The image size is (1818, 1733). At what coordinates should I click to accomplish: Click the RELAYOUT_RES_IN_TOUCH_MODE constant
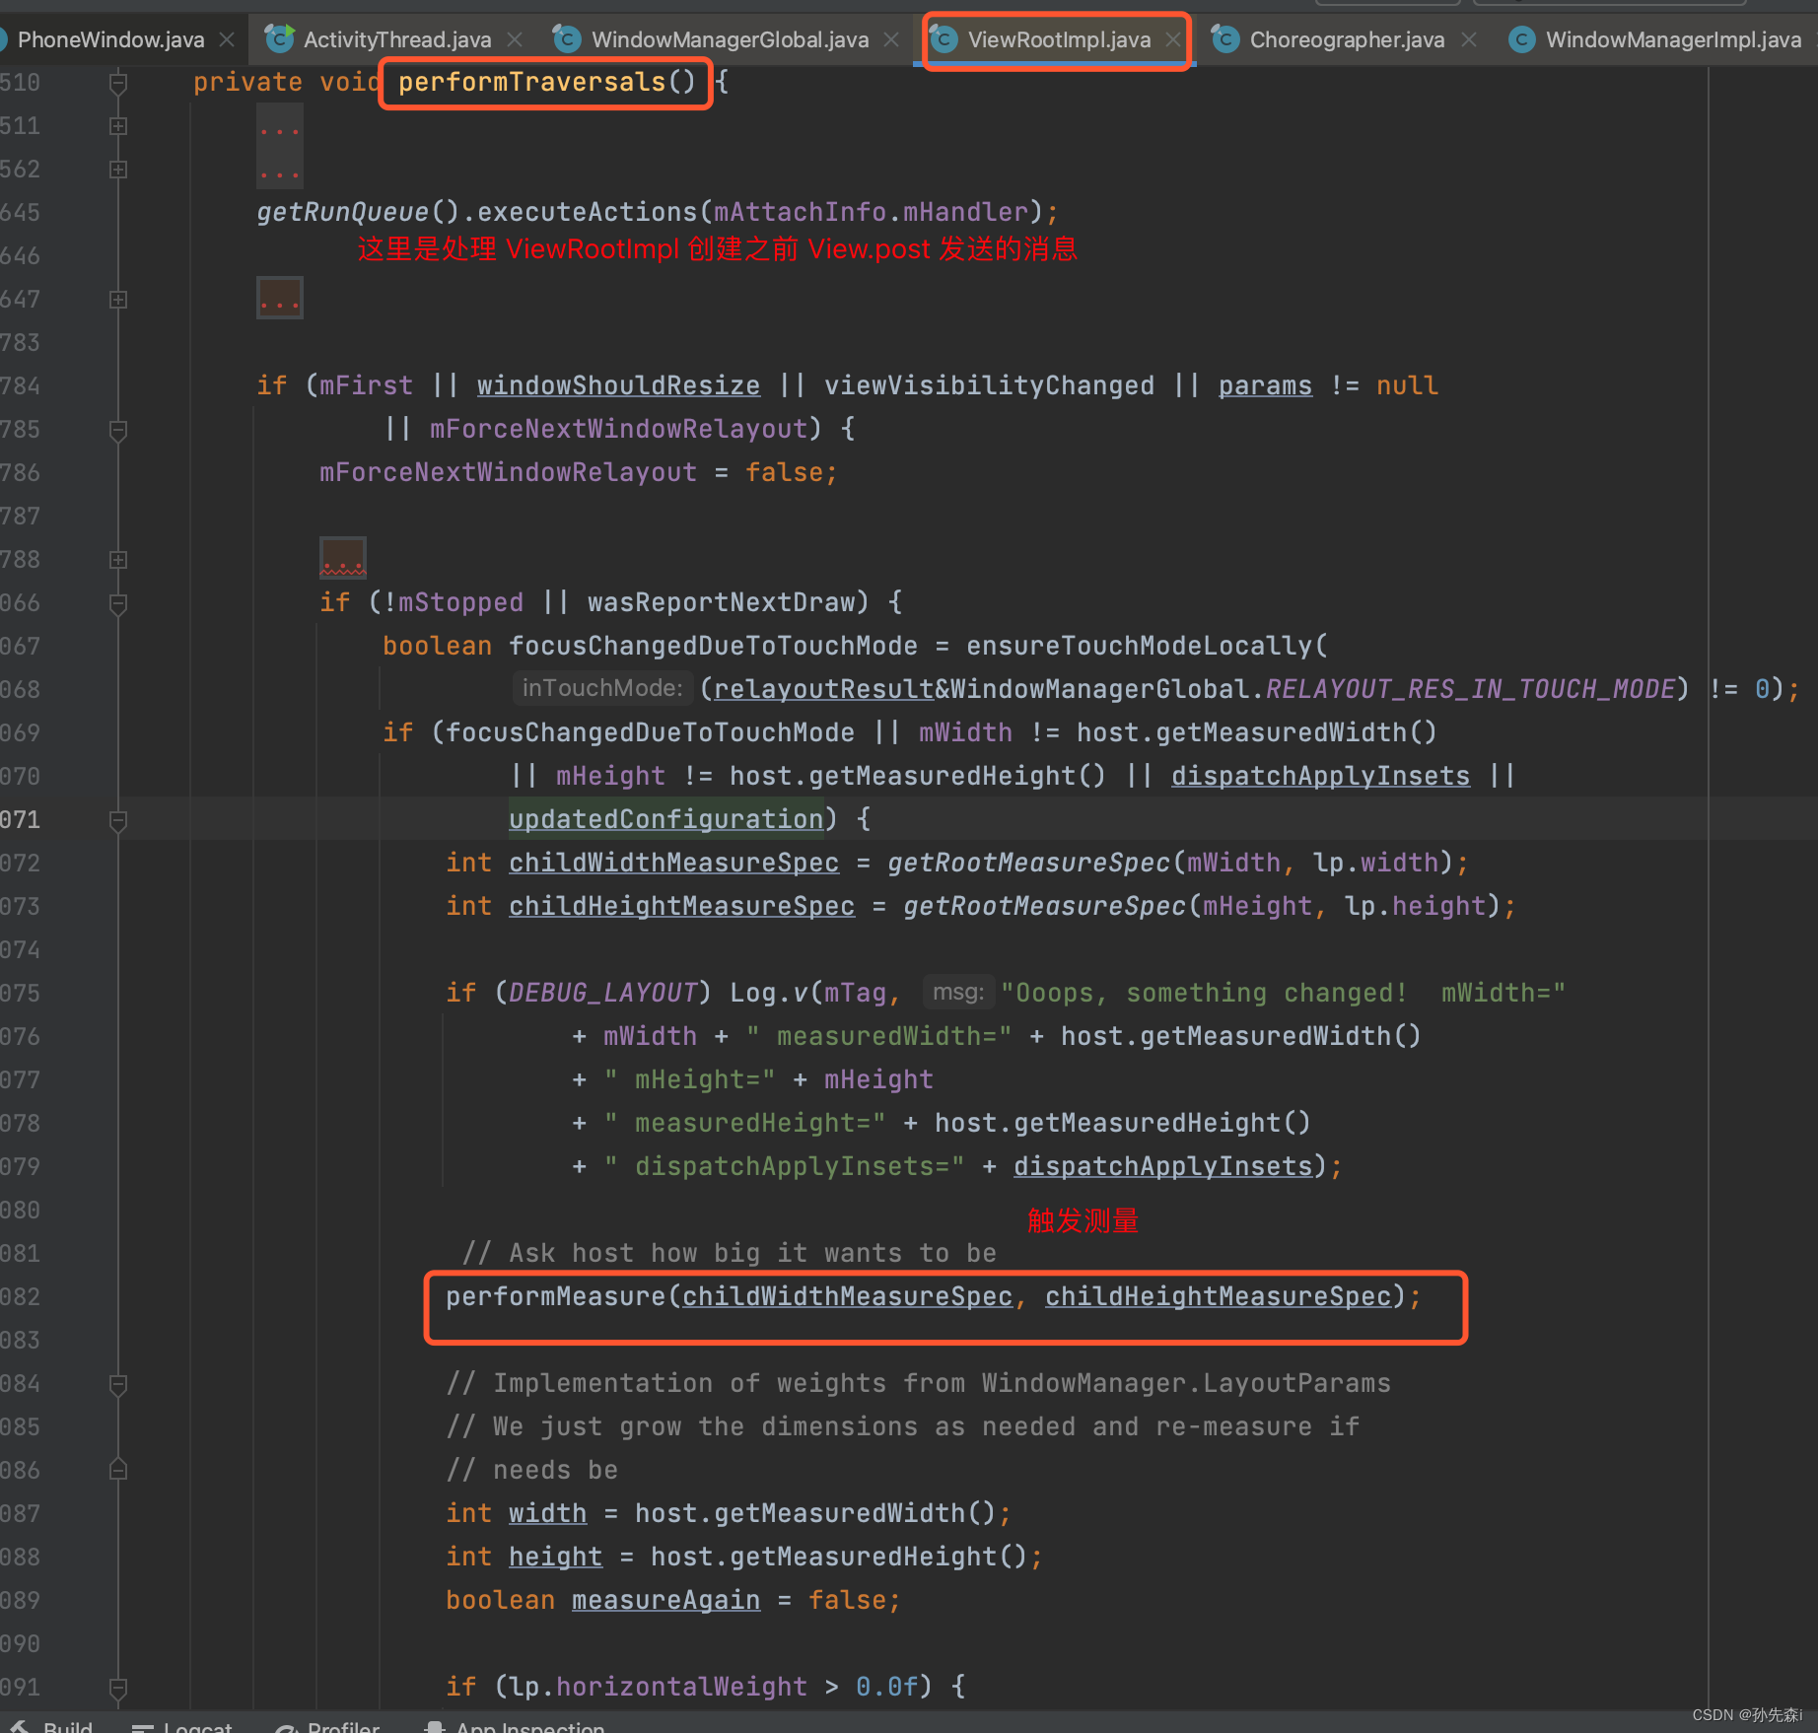(1470, 689)
